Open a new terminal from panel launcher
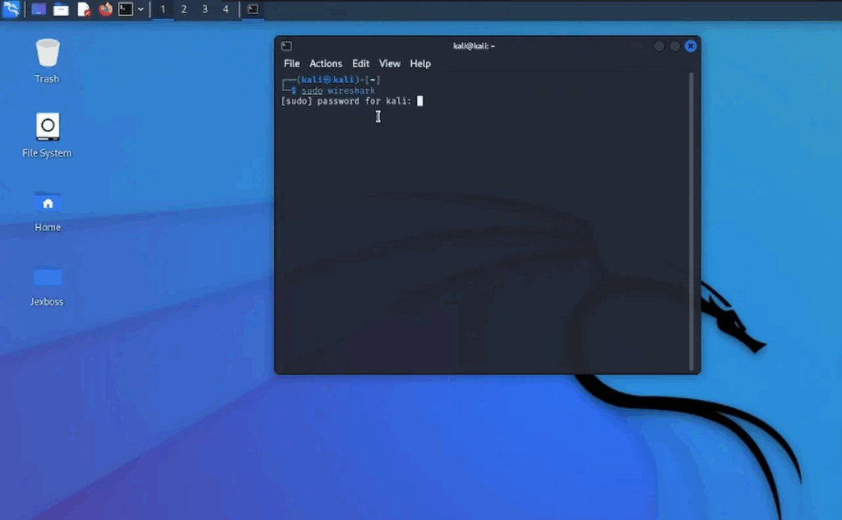Image resolution: width=842 pixels, height=520 pixels. [126, 9]
